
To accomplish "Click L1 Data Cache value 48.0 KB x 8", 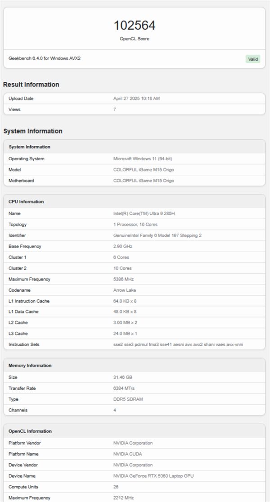I will point(125,312).
